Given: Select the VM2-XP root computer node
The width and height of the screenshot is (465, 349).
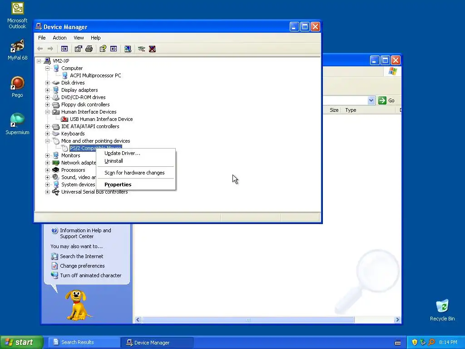Looking at the screenshot, I should click(61, 61).
